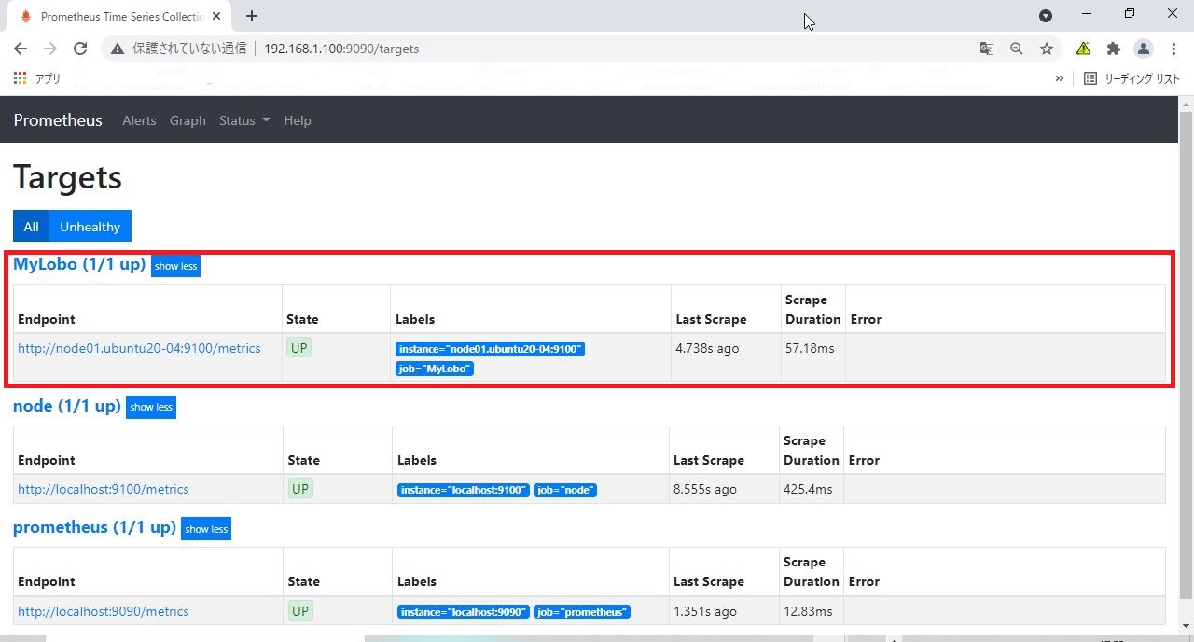
Task: Open localhost:9100/metrics endpoint link
Action: [x=104, y=489]
